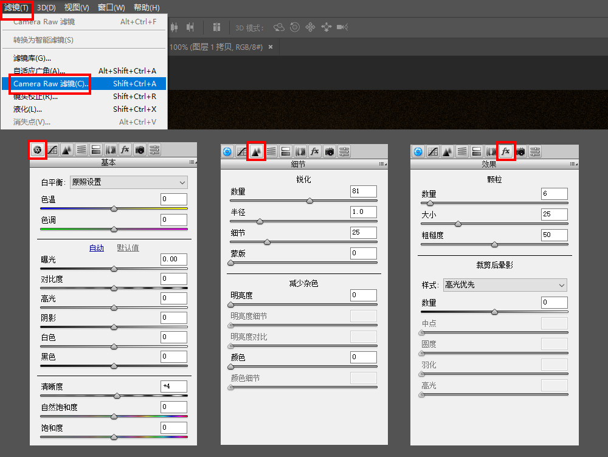Viewport: 608px width, 457px height.
Task: Open the 细节 panel flyout menu icon
Action: coord(382,164)
